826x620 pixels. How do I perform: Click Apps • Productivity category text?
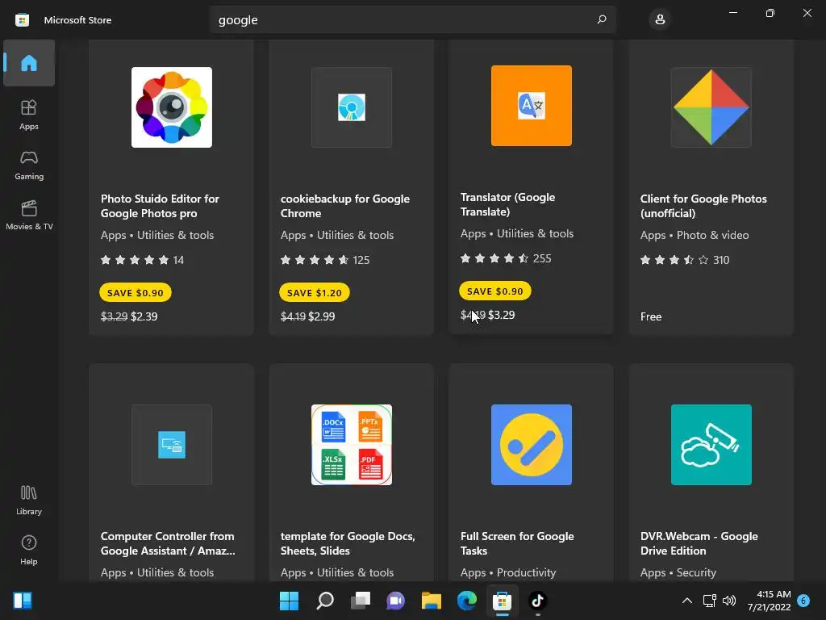tap(508, 572)
